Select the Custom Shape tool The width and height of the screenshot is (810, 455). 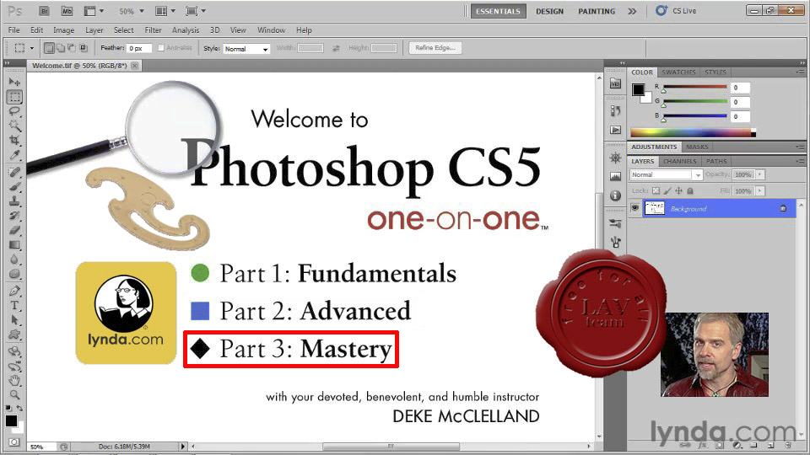point(14,335)
